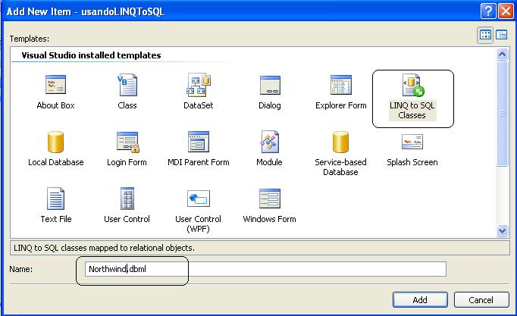Click the Name input field

click(x=266, y=269)
